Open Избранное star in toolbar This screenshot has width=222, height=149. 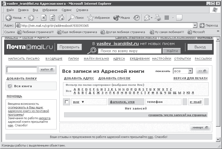pos(99,18)
